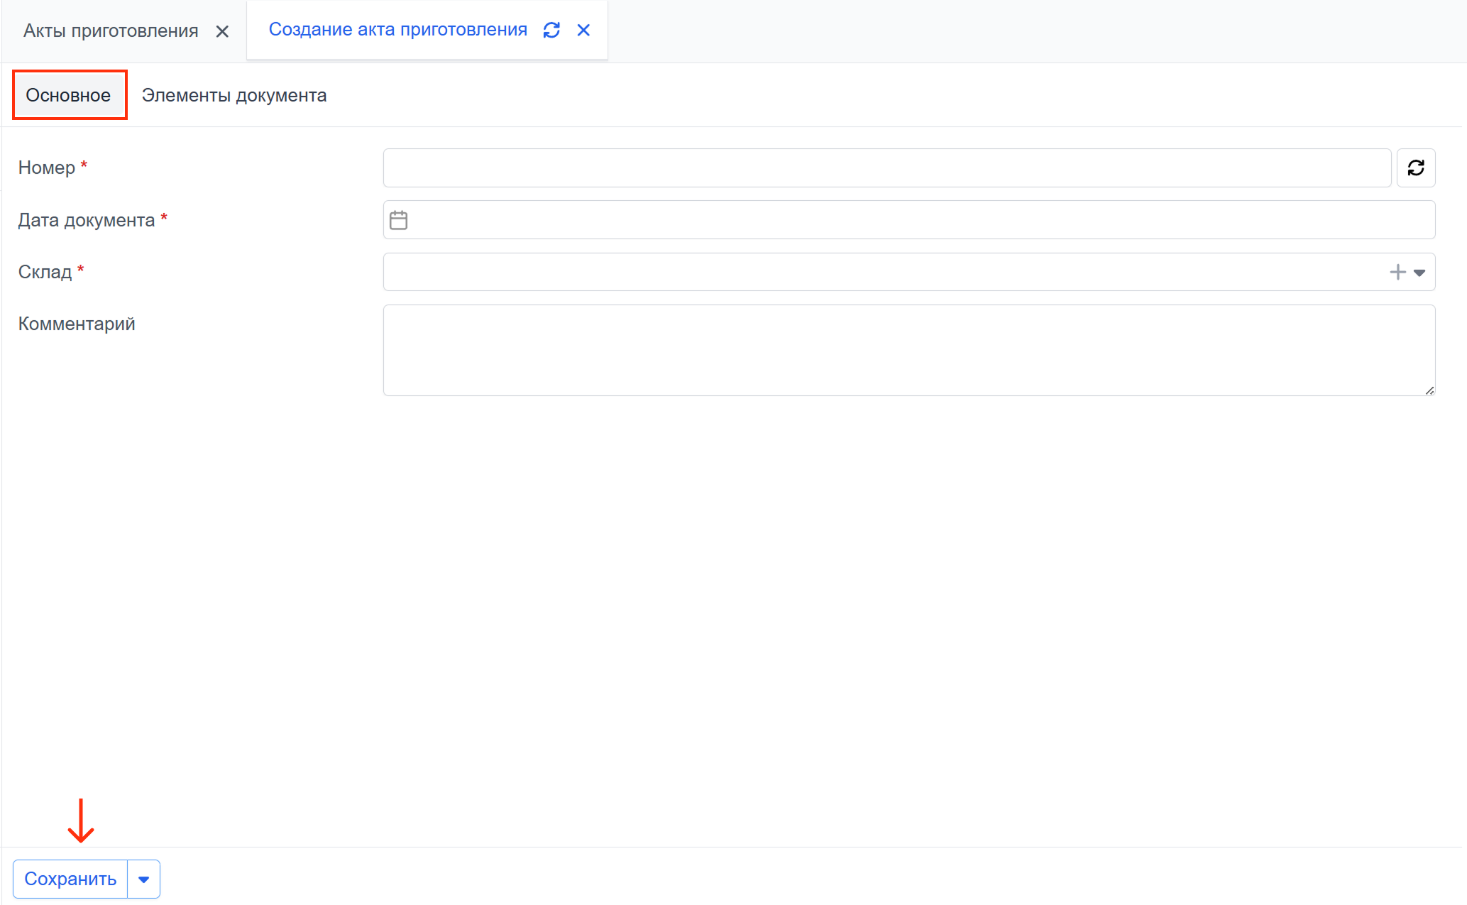The height and width of the screenshot is (905, 1467).
Task: Select the Создание акта приготовления tab
Action: tap(397, 30)
